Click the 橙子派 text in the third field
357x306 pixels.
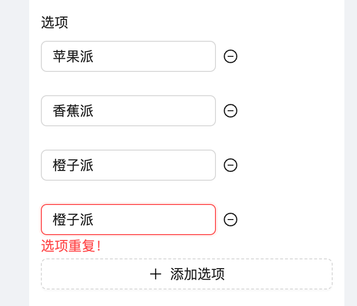pos(73,165)
